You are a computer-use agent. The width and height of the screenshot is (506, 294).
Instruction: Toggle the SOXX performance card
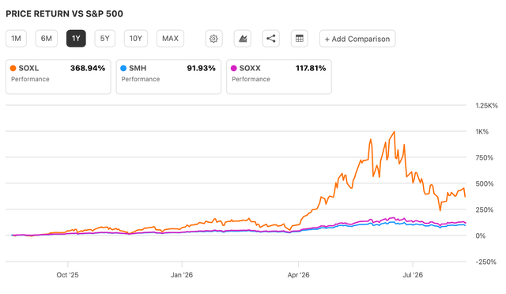(x=279, y=77)
